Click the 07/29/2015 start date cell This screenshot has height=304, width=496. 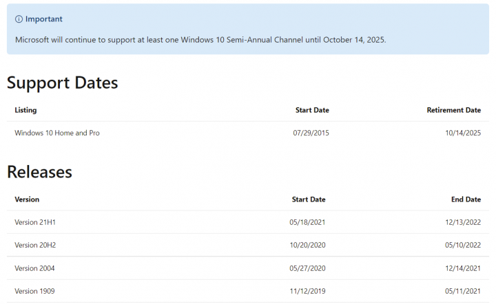[311, 133]
